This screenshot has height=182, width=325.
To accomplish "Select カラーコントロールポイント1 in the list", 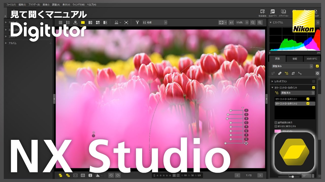I will [295, 99].
